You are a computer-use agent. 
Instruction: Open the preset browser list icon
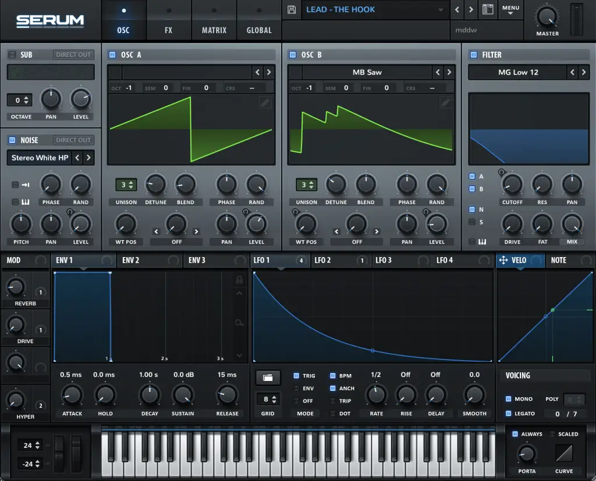point(488,9)
